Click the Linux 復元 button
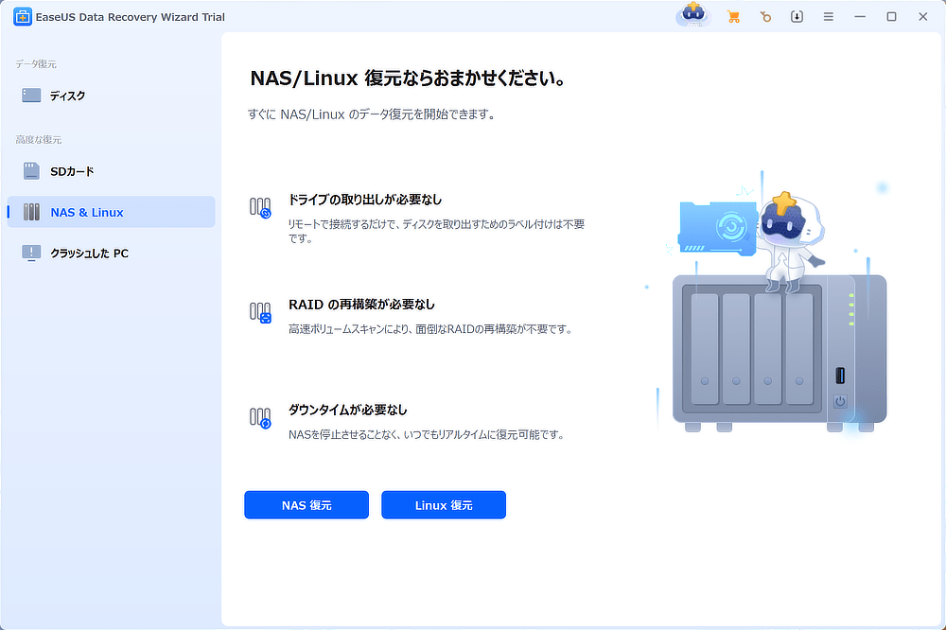This screenshot has width=946, height=630. click(444, 505)
